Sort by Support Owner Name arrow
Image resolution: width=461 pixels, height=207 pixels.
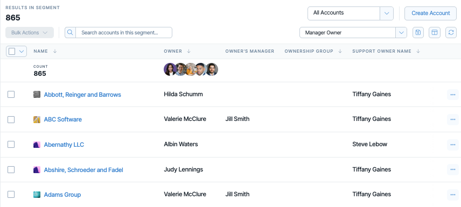click(418, 51)
